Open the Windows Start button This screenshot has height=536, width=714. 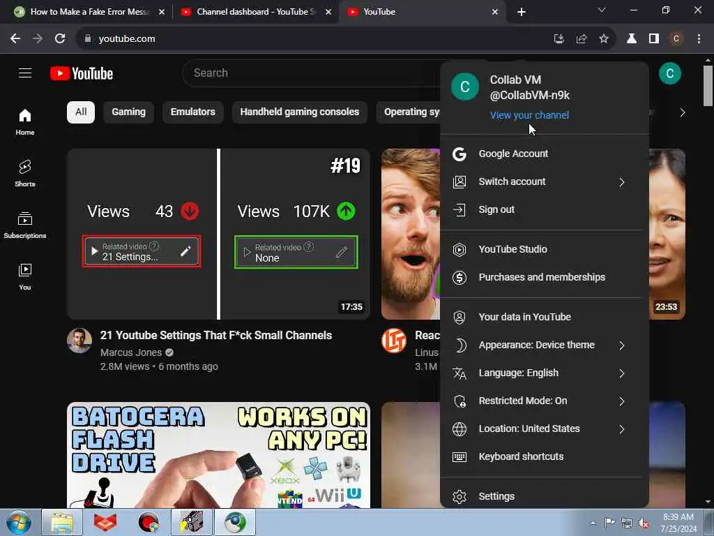coord(19,522)
